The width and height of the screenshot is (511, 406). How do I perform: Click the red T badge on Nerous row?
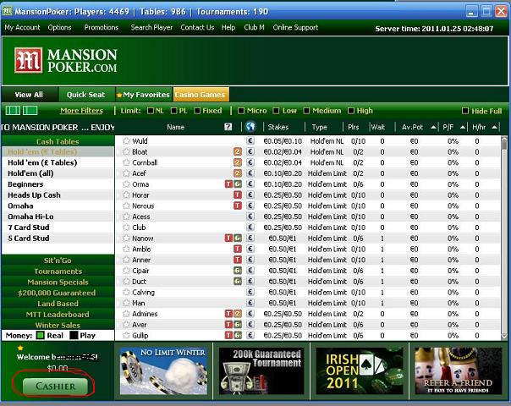click(238, 206)
